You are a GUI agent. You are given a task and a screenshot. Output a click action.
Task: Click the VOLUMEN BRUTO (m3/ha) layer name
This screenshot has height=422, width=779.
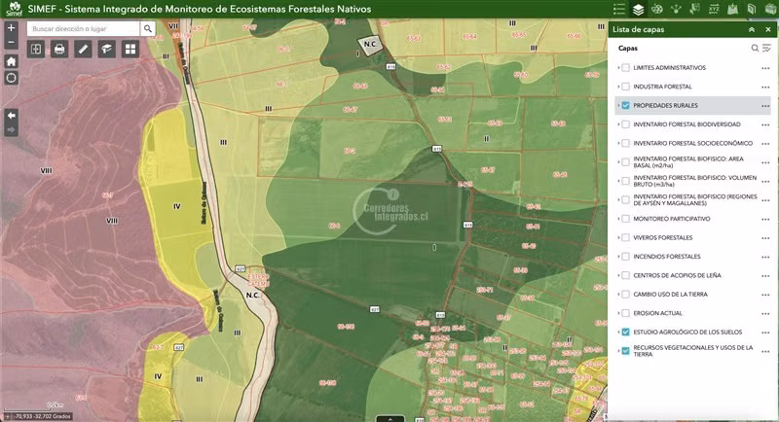[x=694, y=181]
